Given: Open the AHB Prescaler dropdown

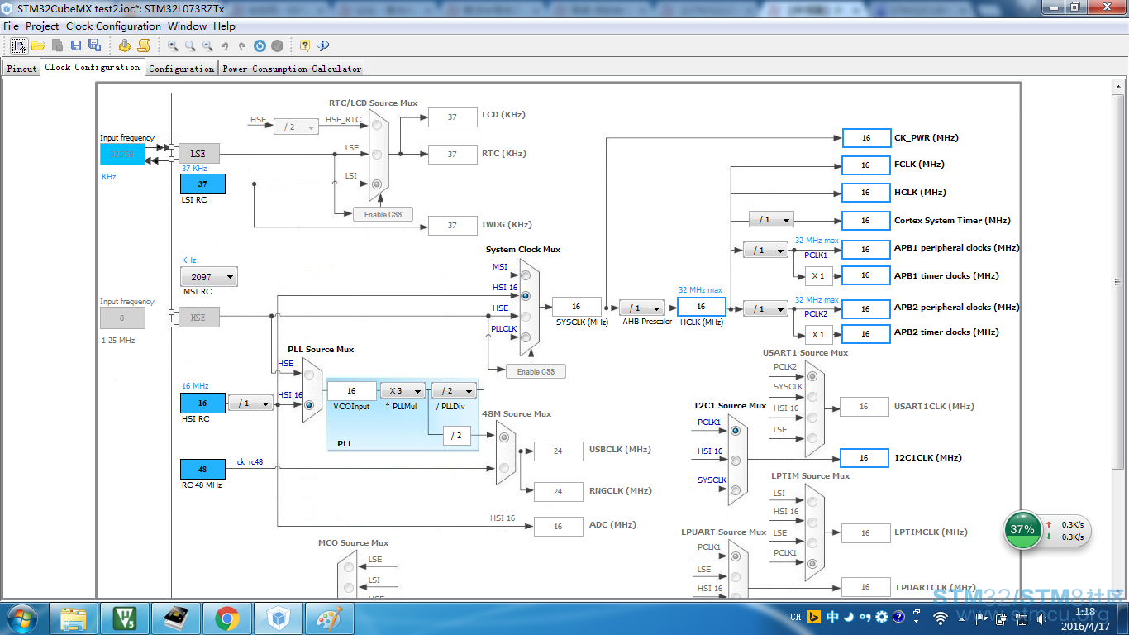Looking at the screenshot, I should (x=641, y=308).
